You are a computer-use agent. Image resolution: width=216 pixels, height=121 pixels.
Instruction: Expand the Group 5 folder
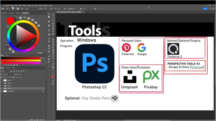pyautogui.click(x=4, y=88)
